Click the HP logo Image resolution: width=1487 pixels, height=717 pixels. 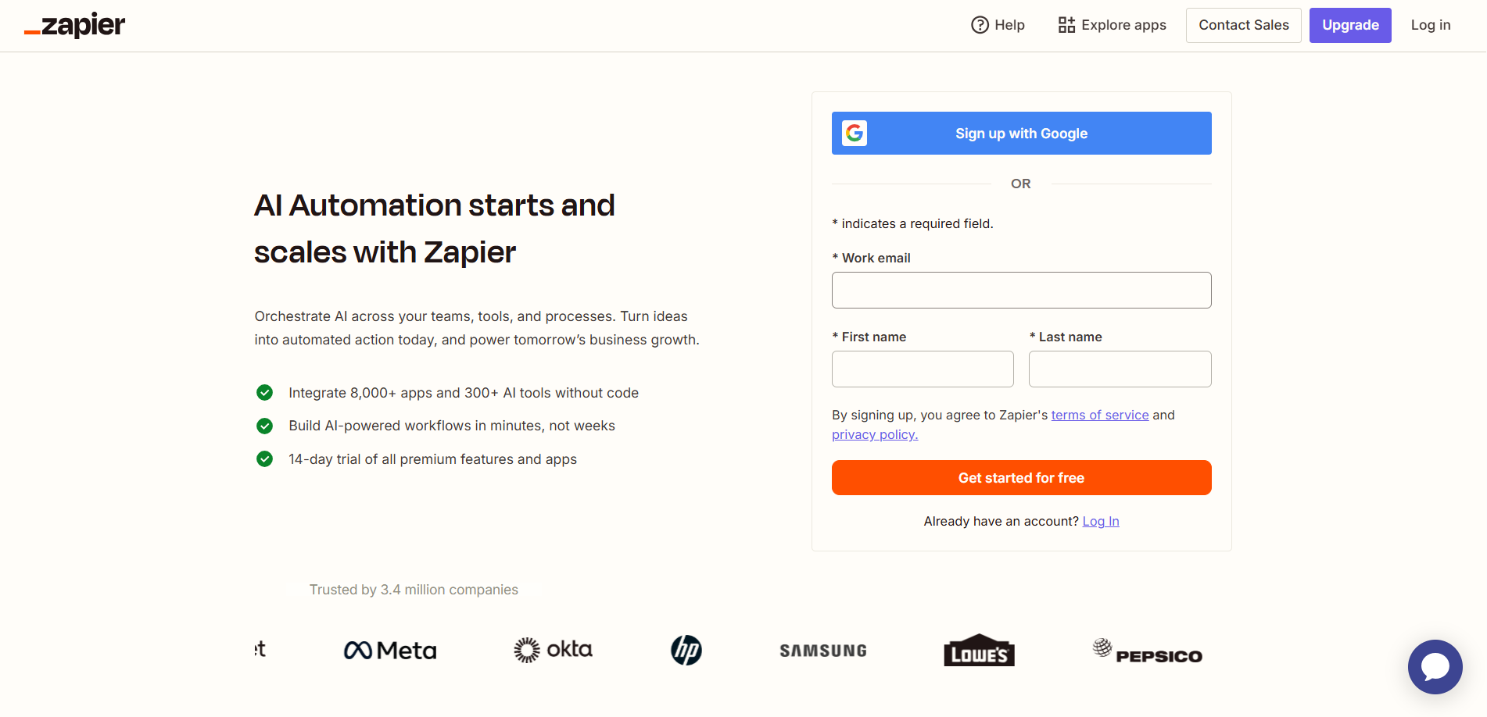686,650
